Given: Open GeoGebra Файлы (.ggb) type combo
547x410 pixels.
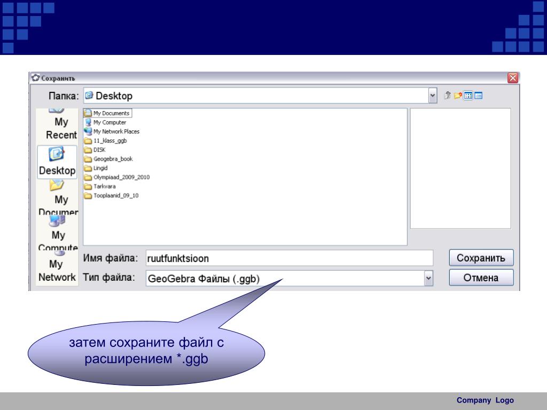Looking at the screenshot, I should [289, 279].
